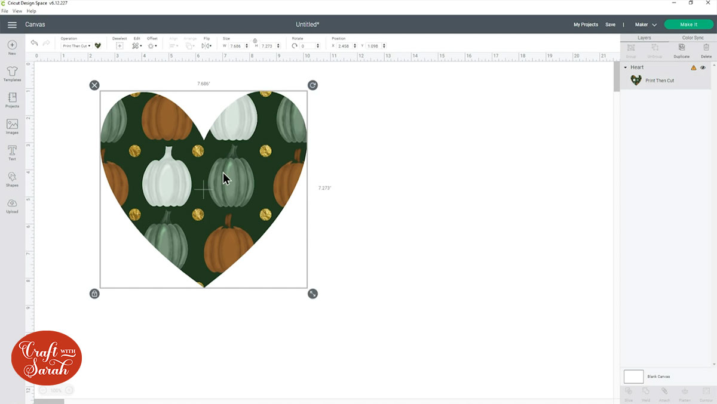The width and height of the screenshot is (717, 404).
Task: Open the Images library
Action: [x=12, y=127]
